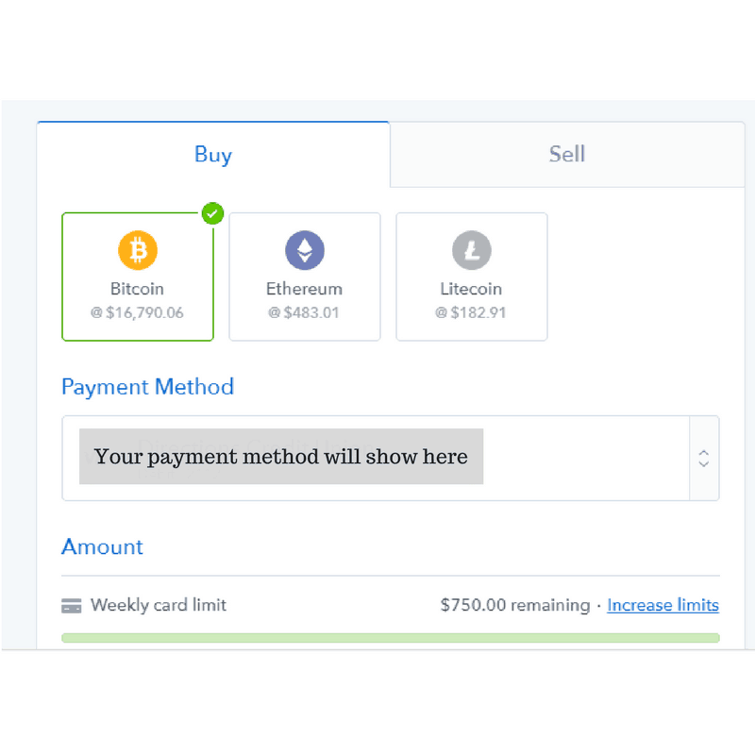Switch to the Buy tab

tap(213, 155)
